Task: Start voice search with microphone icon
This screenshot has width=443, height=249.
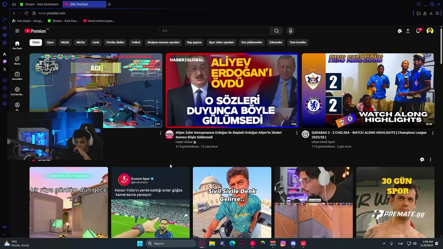Action: tap(290, 31)
